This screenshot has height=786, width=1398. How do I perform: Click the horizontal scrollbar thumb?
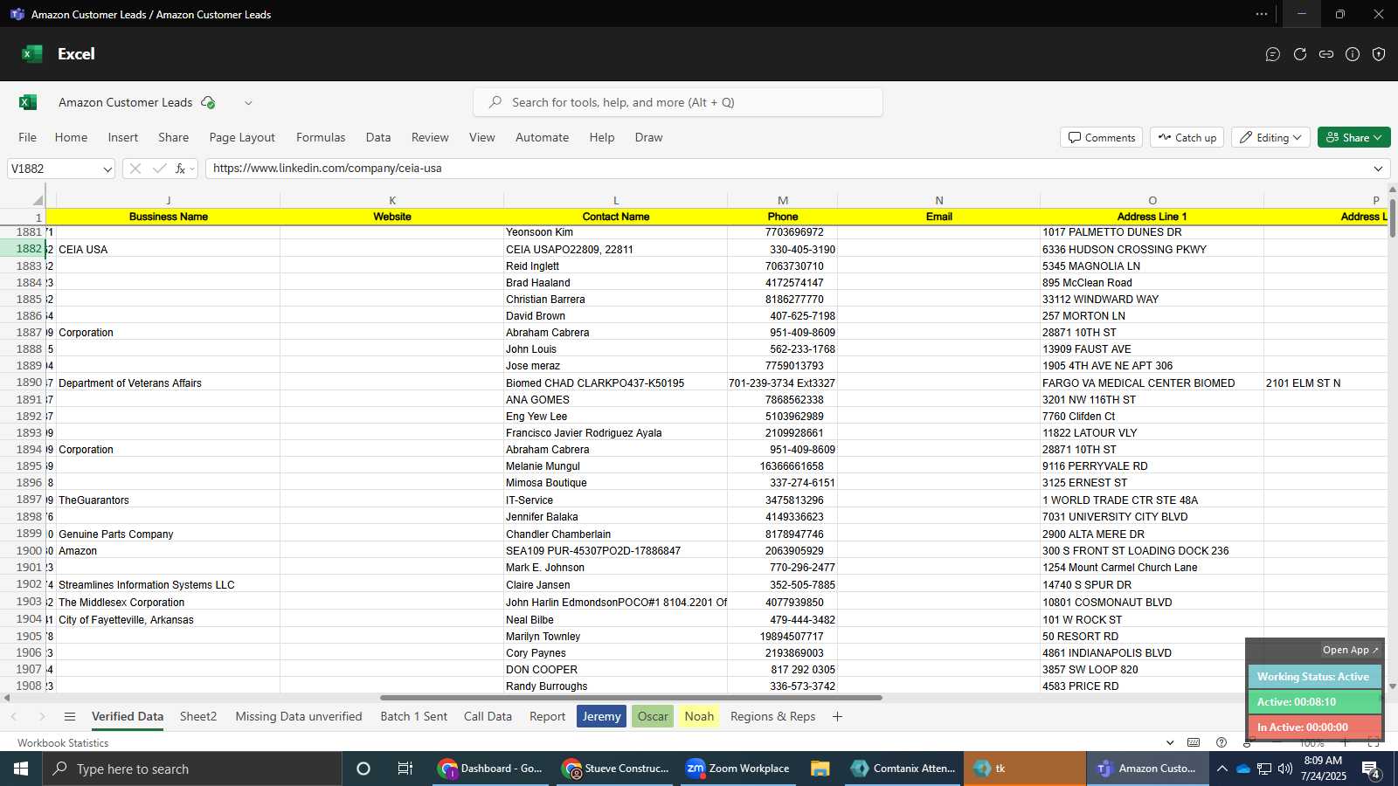click(x=631, y=698)
